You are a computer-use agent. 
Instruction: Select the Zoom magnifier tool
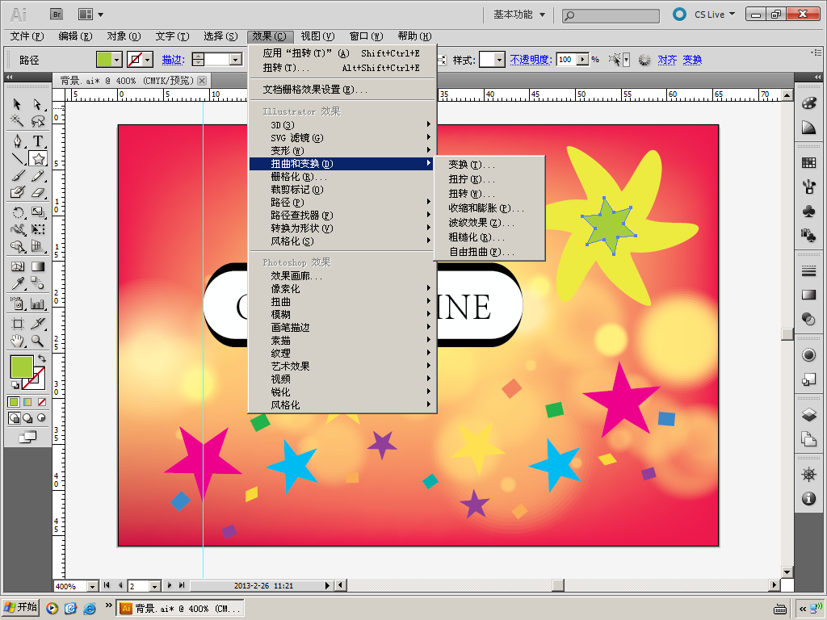[x=37, y=341]
